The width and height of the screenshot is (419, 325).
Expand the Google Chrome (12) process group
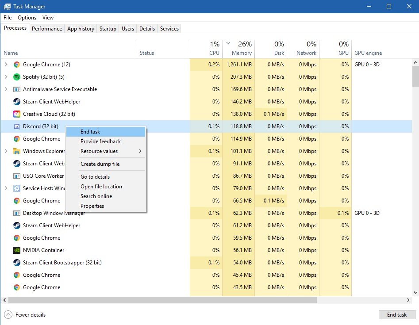[6, 65]
